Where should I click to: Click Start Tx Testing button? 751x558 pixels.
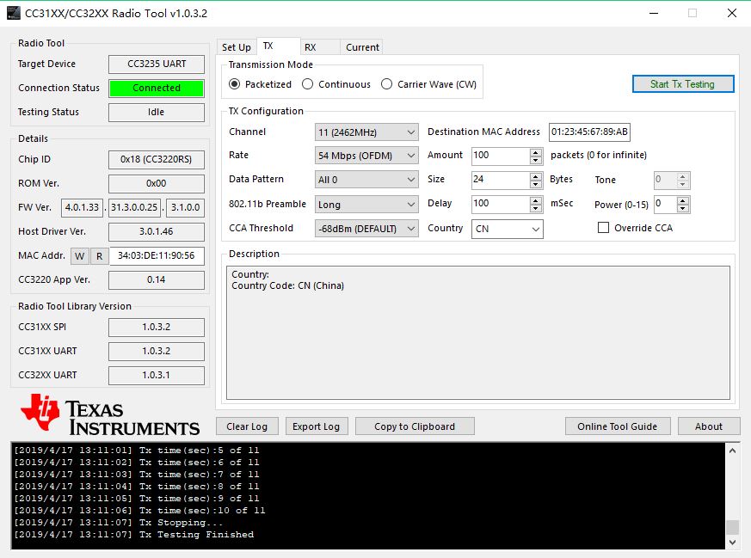pos(683,84)
